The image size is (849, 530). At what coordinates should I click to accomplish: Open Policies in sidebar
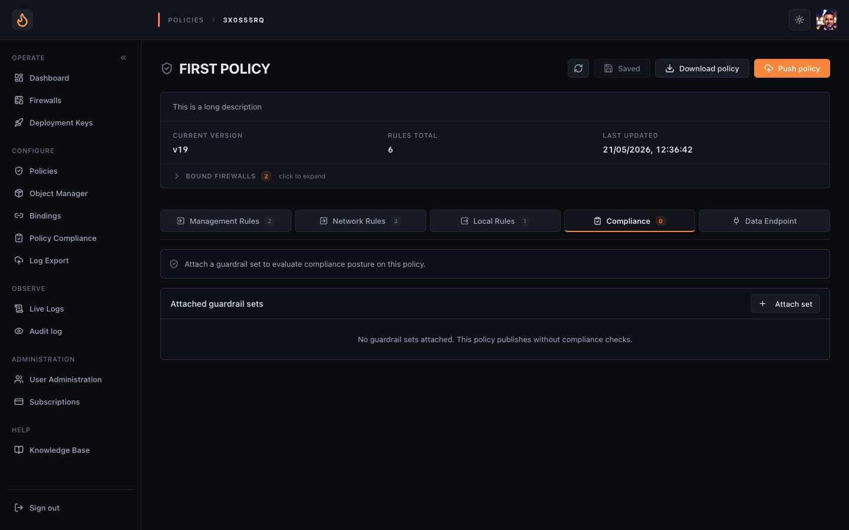[x=70, y=171]
